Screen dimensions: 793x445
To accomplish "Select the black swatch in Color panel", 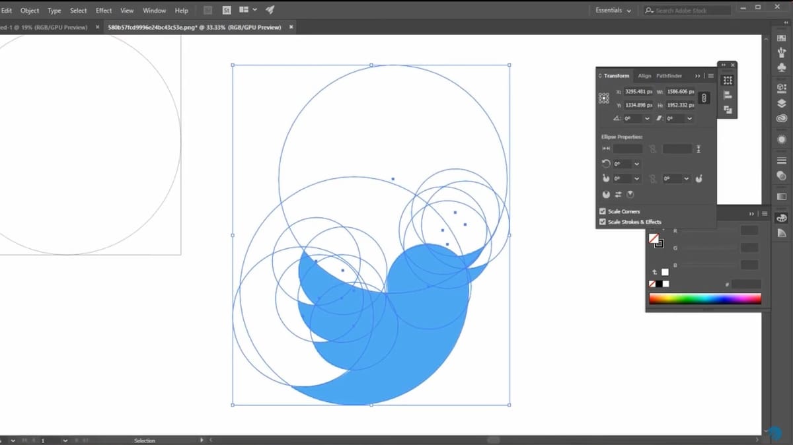I will [x=659, y=284].
